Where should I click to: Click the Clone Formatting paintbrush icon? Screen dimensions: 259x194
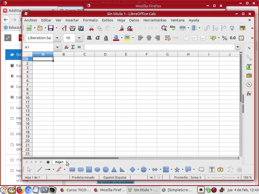coord(121,28)
